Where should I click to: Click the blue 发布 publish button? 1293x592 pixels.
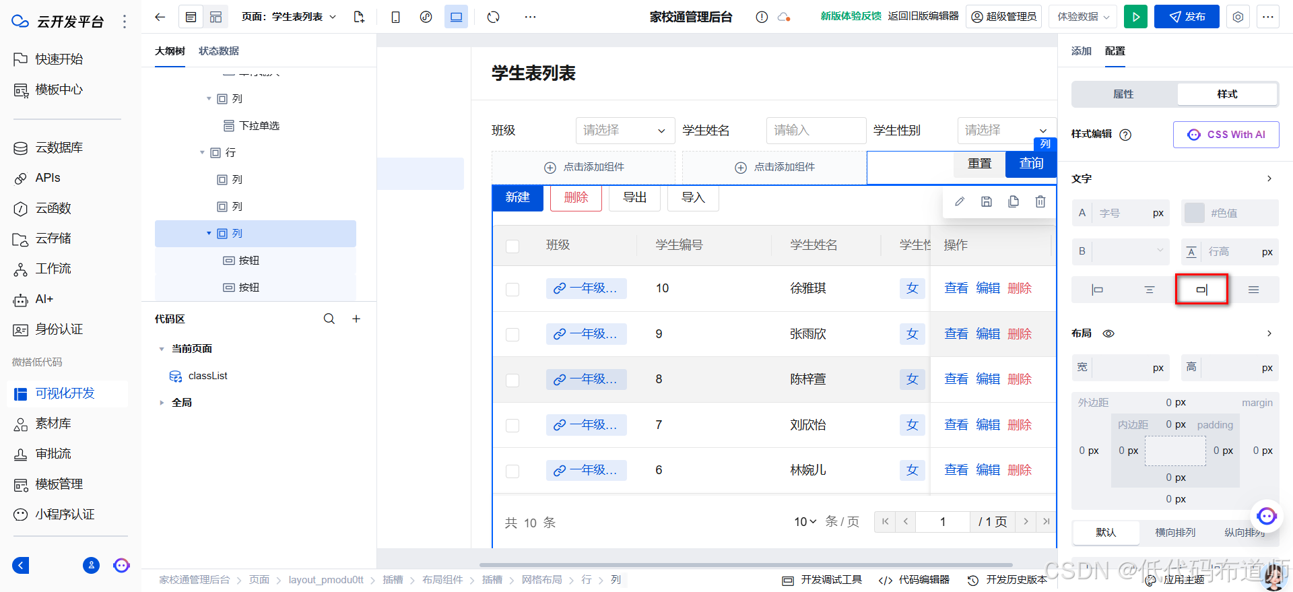click(1187, 17)
